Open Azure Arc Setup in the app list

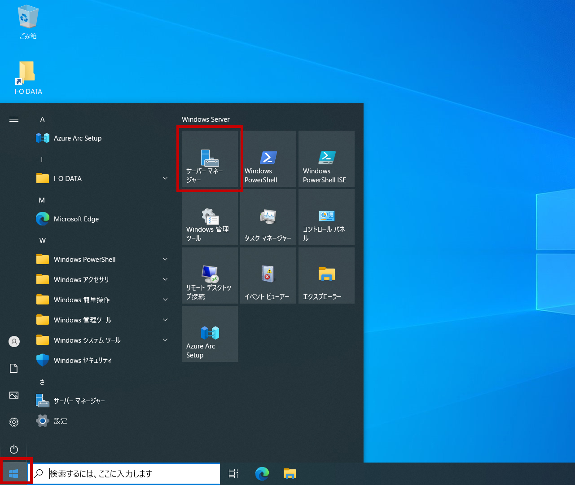click(x=103, y=138)
